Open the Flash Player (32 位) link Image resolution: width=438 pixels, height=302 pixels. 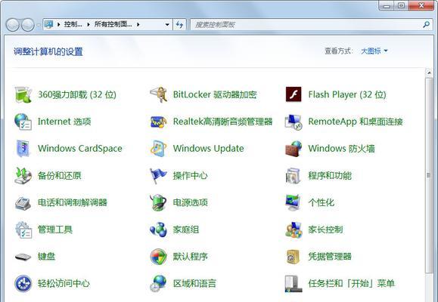347,94
